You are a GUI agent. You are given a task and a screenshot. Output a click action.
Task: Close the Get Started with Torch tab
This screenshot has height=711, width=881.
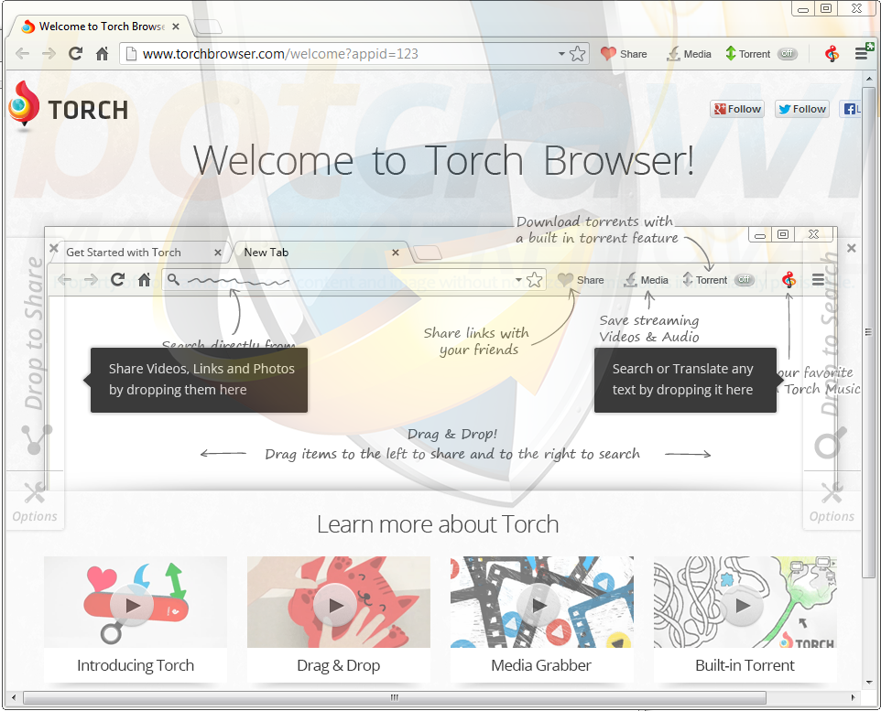tap(218, 253)
